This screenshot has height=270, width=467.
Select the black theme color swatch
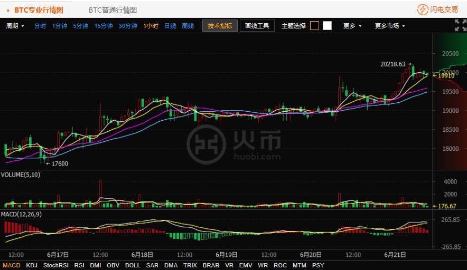[314, 26]
